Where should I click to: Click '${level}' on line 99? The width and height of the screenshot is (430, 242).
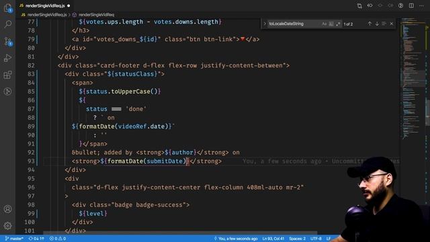click(x=93, y=214)
